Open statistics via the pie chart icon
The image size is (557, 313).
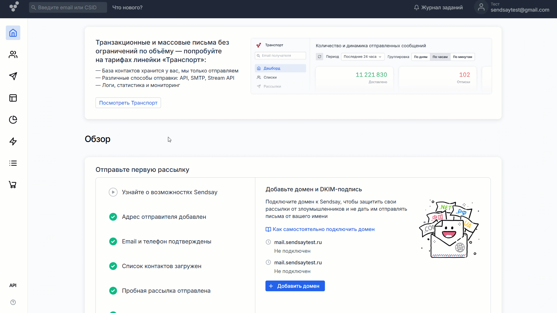13,120
